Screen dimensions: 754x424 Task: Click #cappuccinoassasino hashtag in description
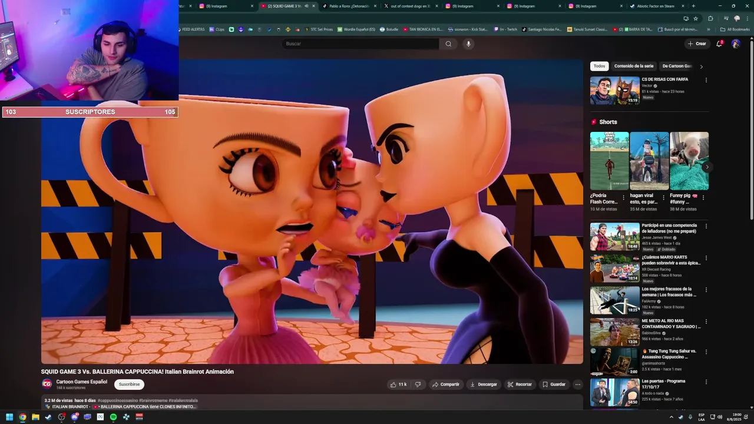point(118,400)
